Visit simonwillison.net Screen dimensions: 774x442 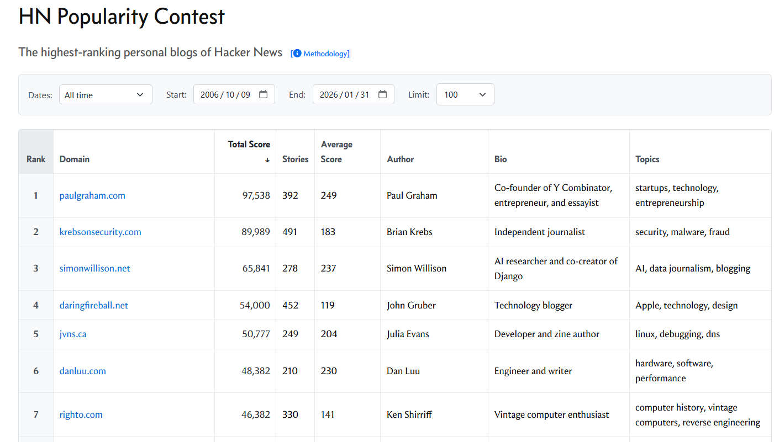(95, 268)
